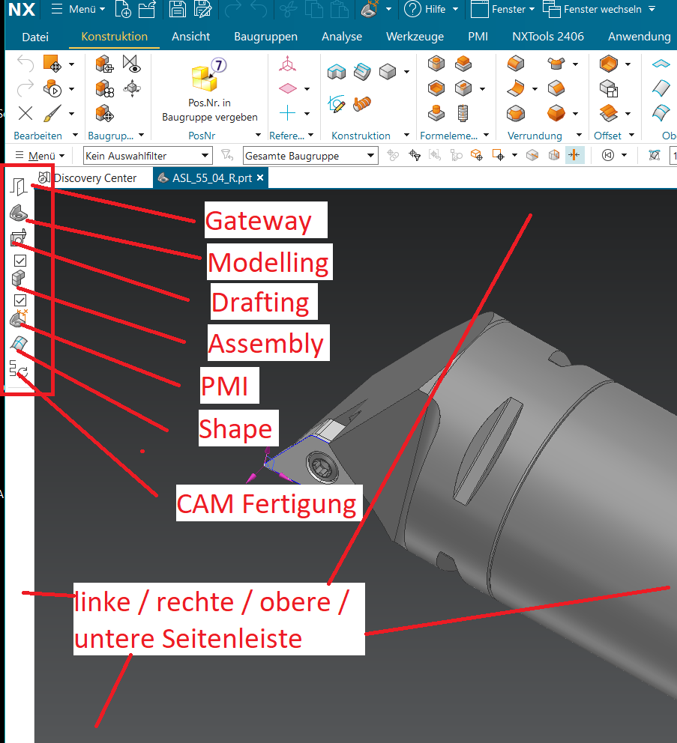
Task: Expand the Refere... group arrow
Action: (310, 136)
